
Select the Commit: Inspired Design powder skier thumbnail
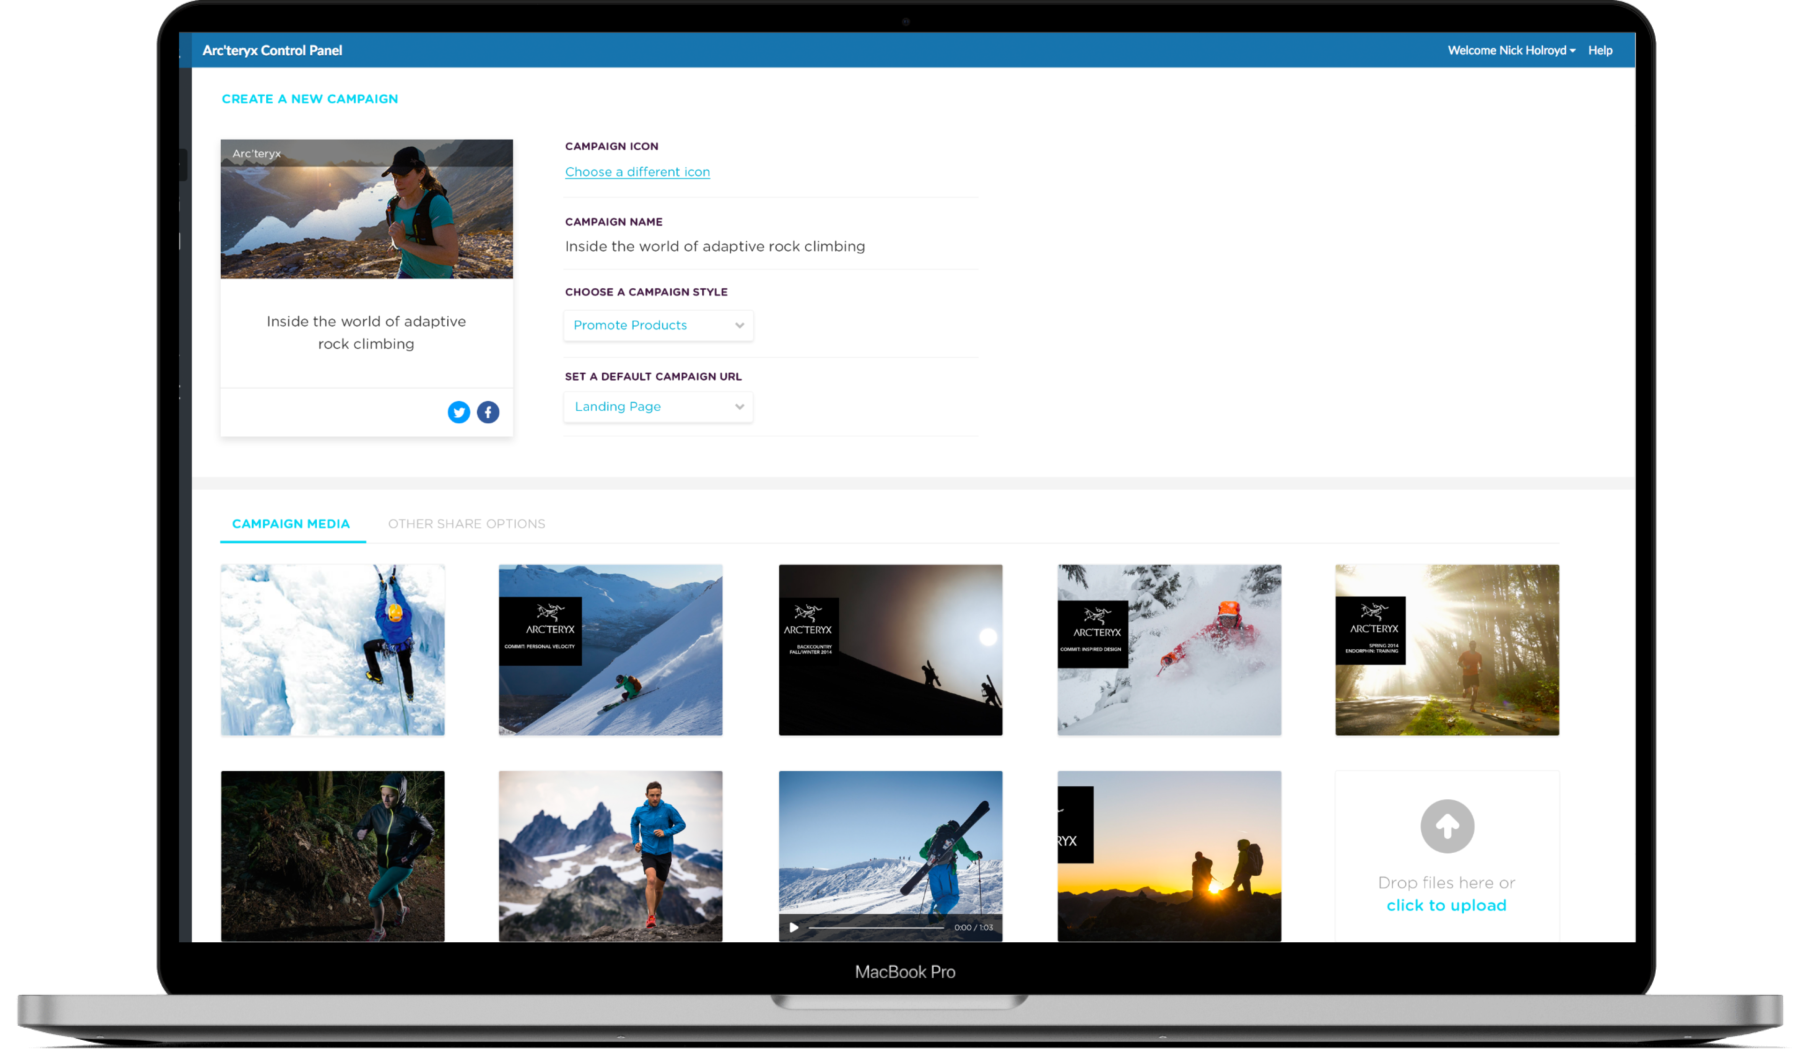pos(1169,650)
